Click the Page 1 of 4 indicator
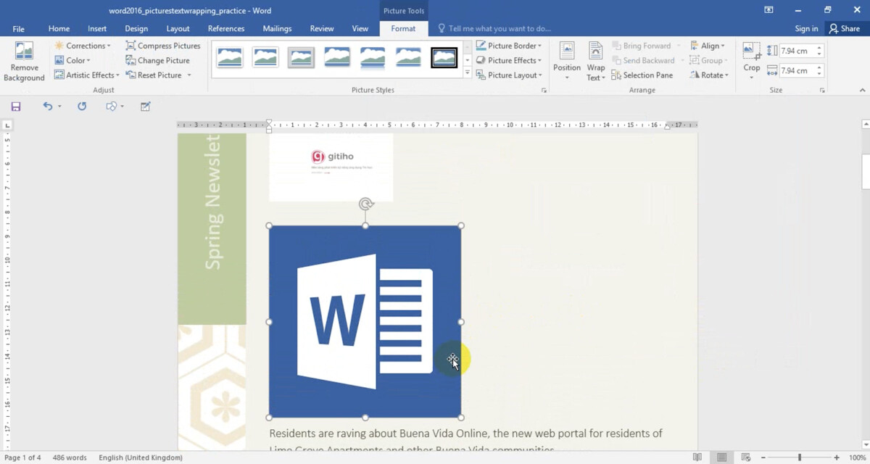870x464 pixels. tap(22, 457)
